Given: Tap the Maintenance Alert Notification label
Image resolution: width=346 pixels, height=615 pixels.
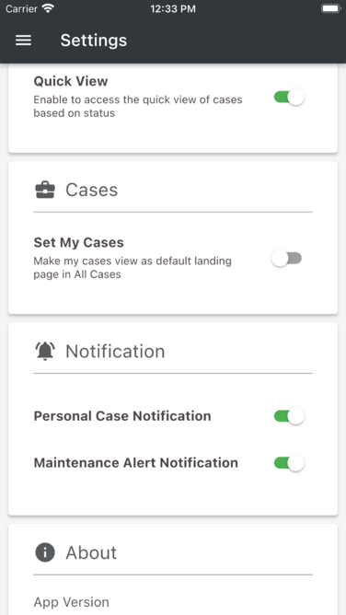Looking at the screenshot, I should (x=135, y=463).
